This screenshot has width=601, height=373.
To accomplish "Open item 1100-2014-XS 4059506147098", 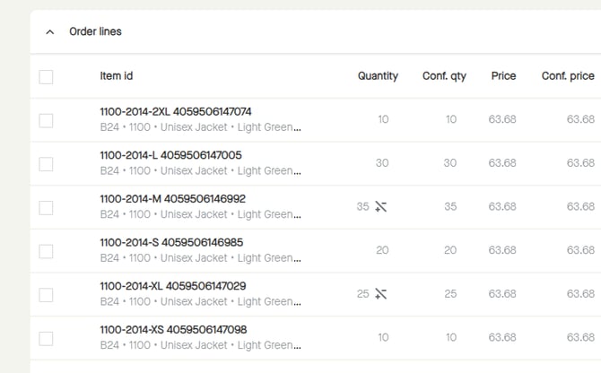I will coord(172,330).
